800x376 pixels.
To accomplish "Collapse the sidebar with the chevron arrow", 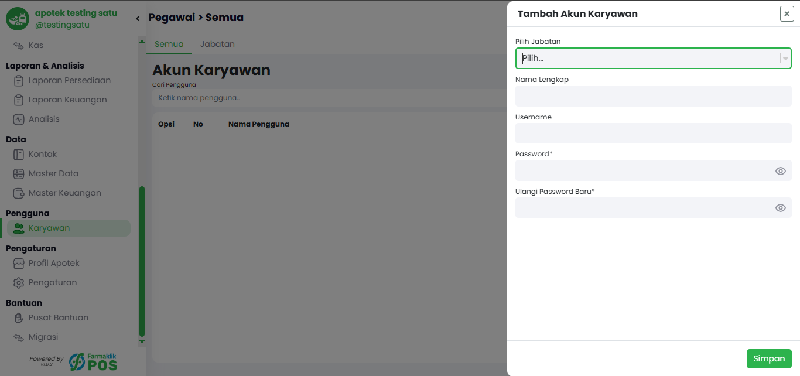I will click(x=138, y=19).
